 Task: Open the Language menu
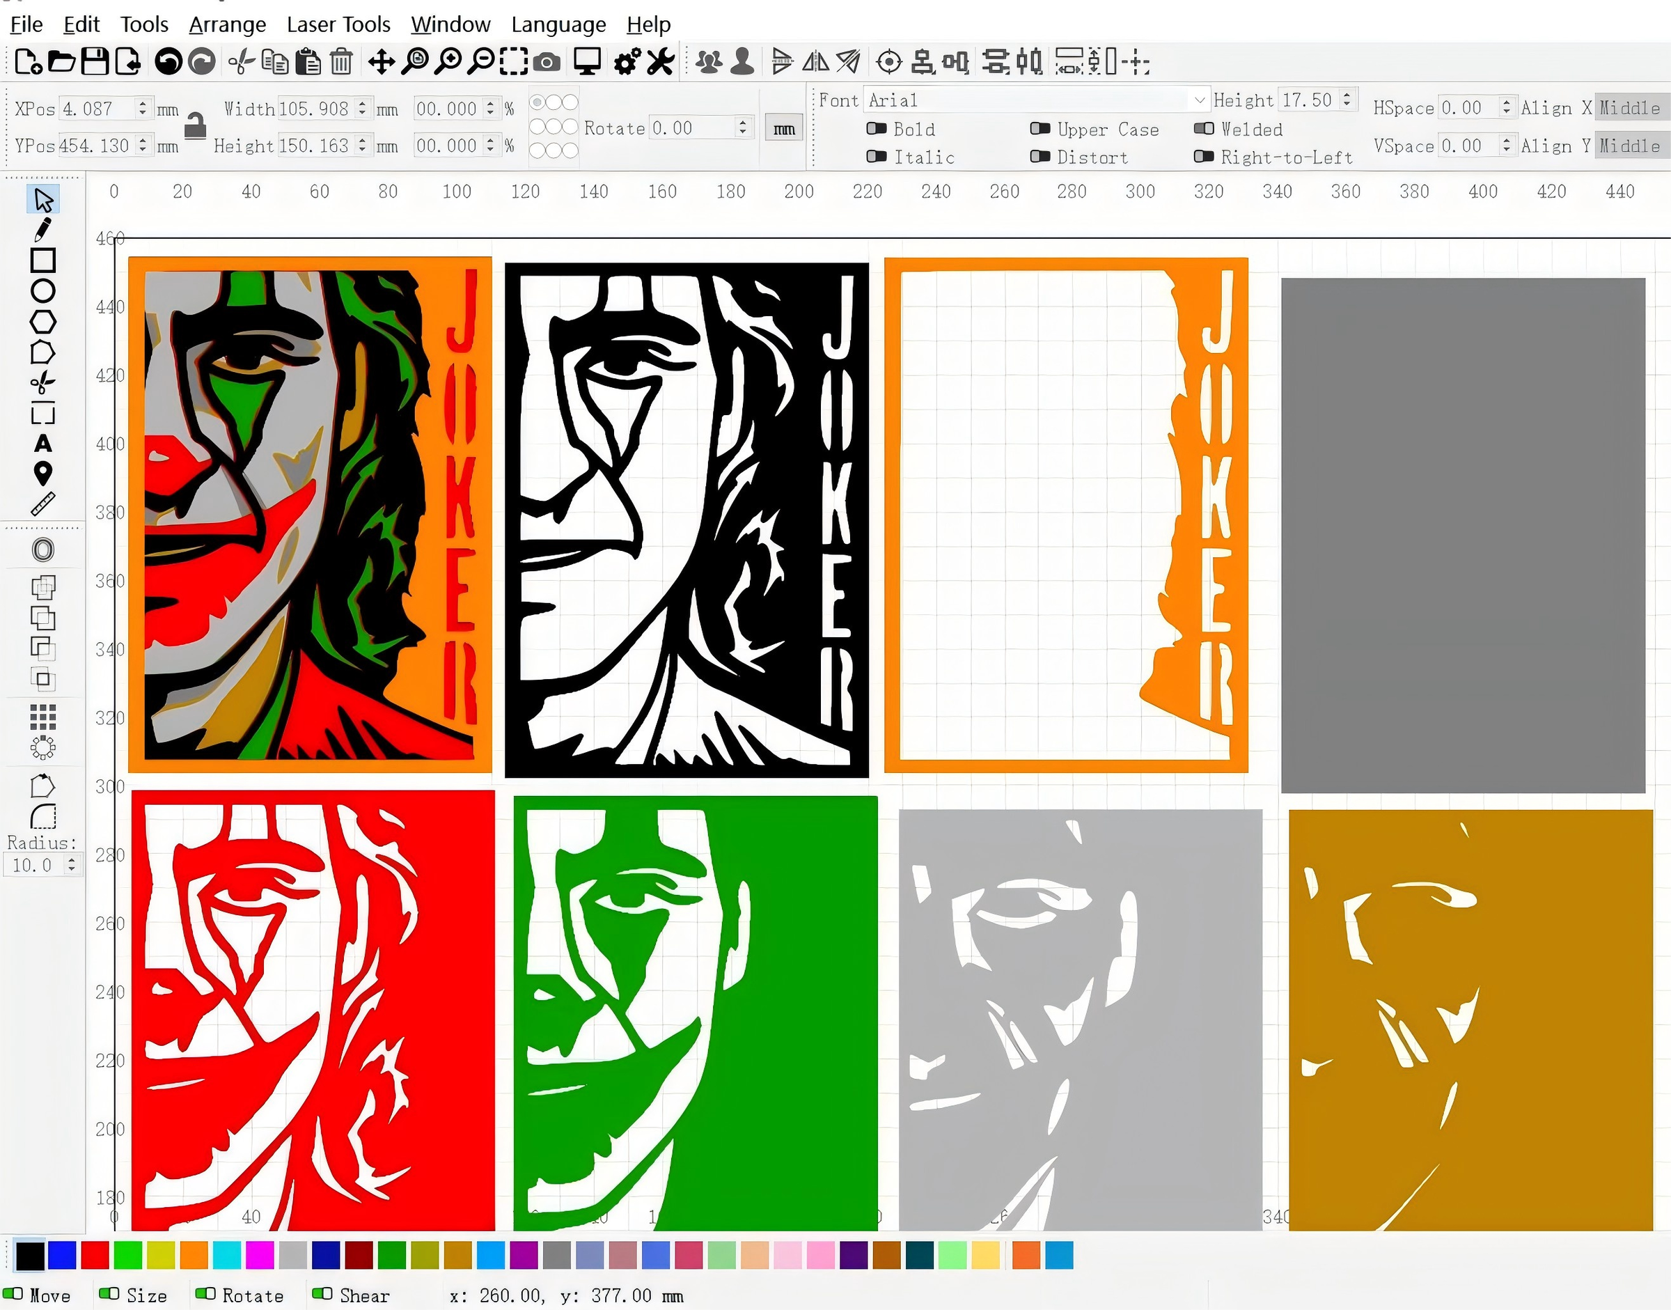(x=558, y=24)
